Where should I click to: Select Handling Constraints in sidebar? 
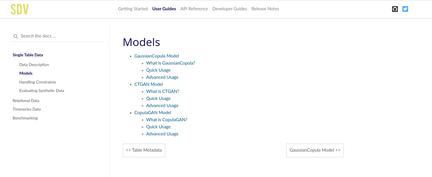click(x=37, y=82)
